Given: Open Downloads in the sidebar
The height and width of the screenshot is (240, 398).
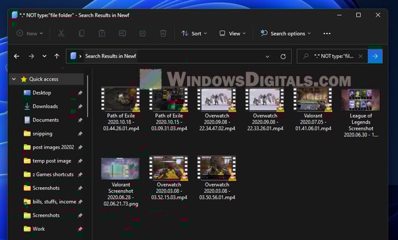Looking at the screenshot, I should tap(45, 106).
